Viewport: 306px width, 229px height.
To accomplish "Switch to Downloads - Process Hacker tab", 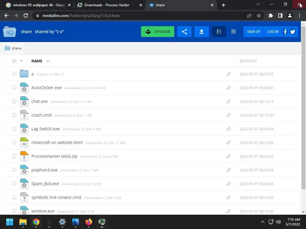I will pyautogui.click(x=109, y=5).
